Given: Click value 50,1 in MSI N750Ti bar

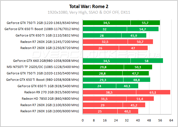Looking at the screenshot, I should point(138,67).
